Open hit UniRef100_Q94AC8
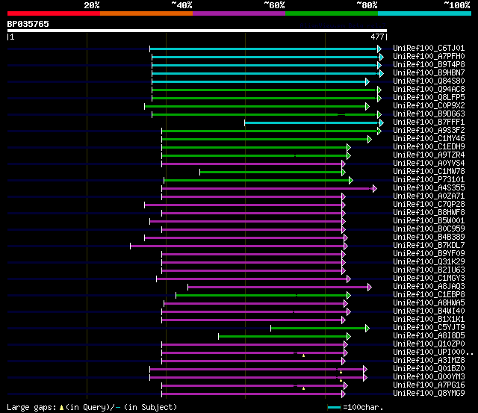 (x=429, y=90)
